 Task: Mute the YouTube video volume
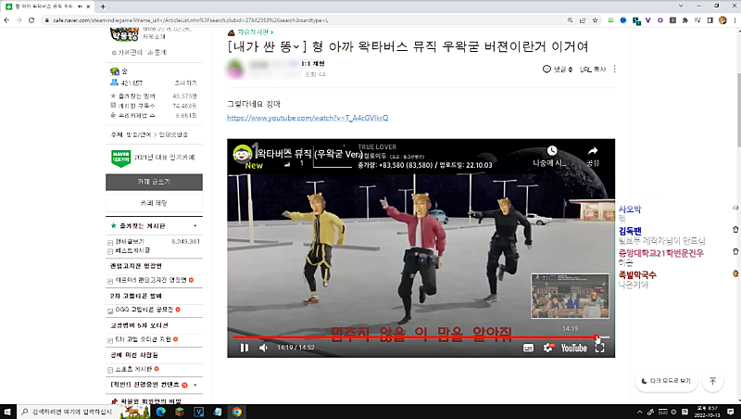263,348
